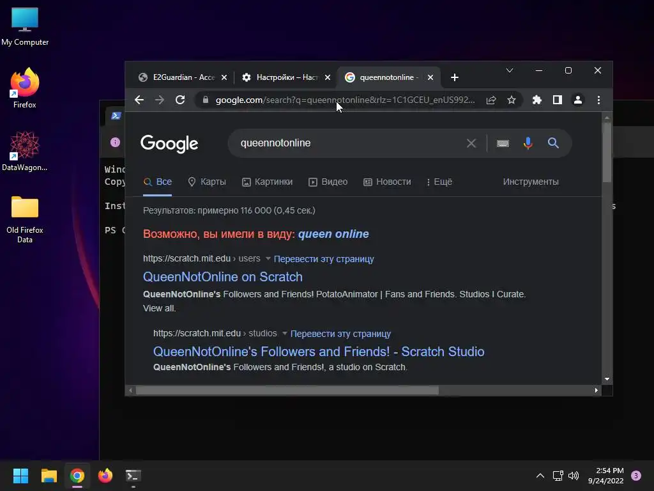Switch to Карты results
This screenshot has height=491, width=654.
[207, 182]
